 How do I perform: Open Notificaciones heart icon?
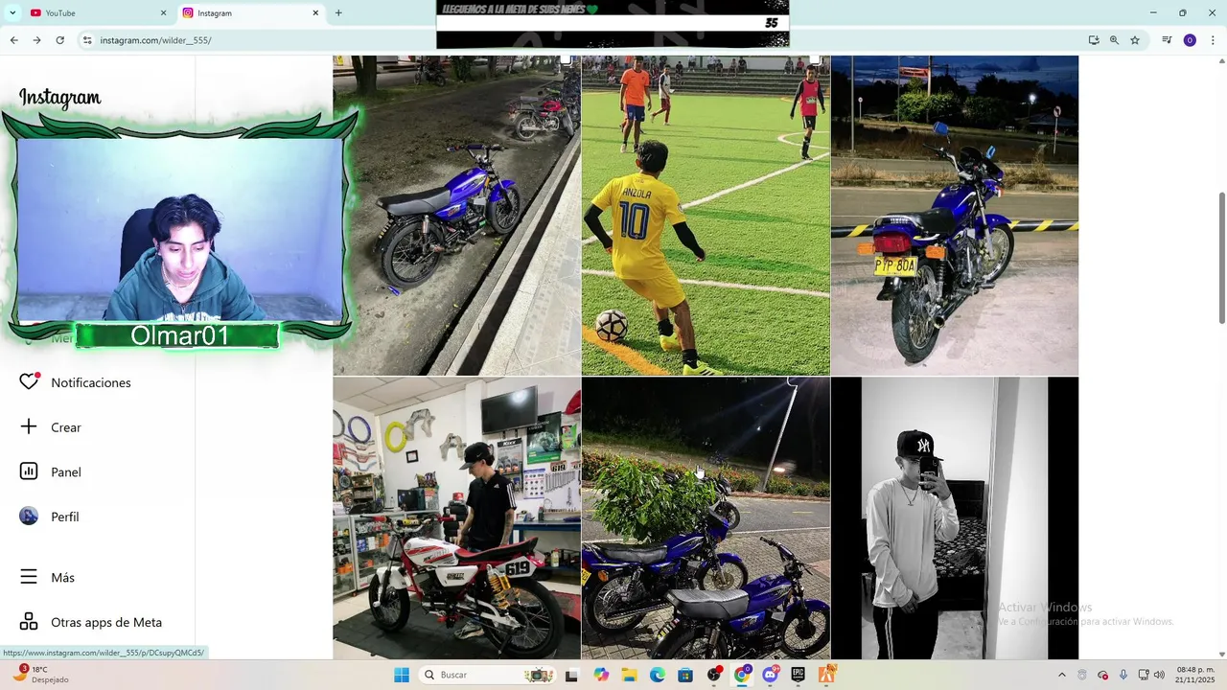tap(29, 382)
